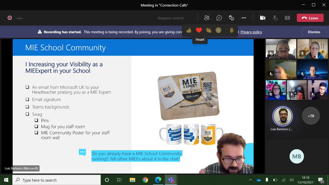Show meeting participants list
Image resolution: width=329 pixels, height=185 pixels.
click(207, 18)
